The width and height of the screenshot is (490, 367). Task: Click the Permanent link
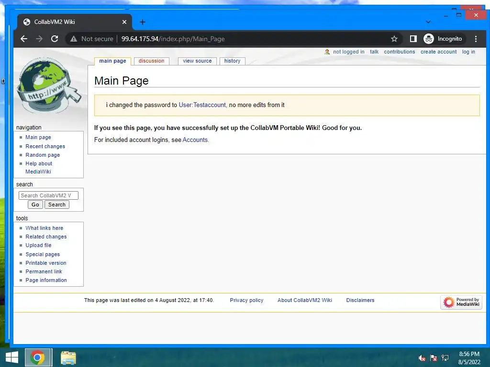pyautogui.click(x=44, y=271)
